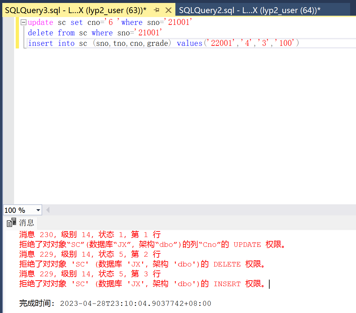Image resolution: width=356 pixels, height=313 pixels.
Task: Open the zoom percentage dropdown
Action: tap(38, 210)
